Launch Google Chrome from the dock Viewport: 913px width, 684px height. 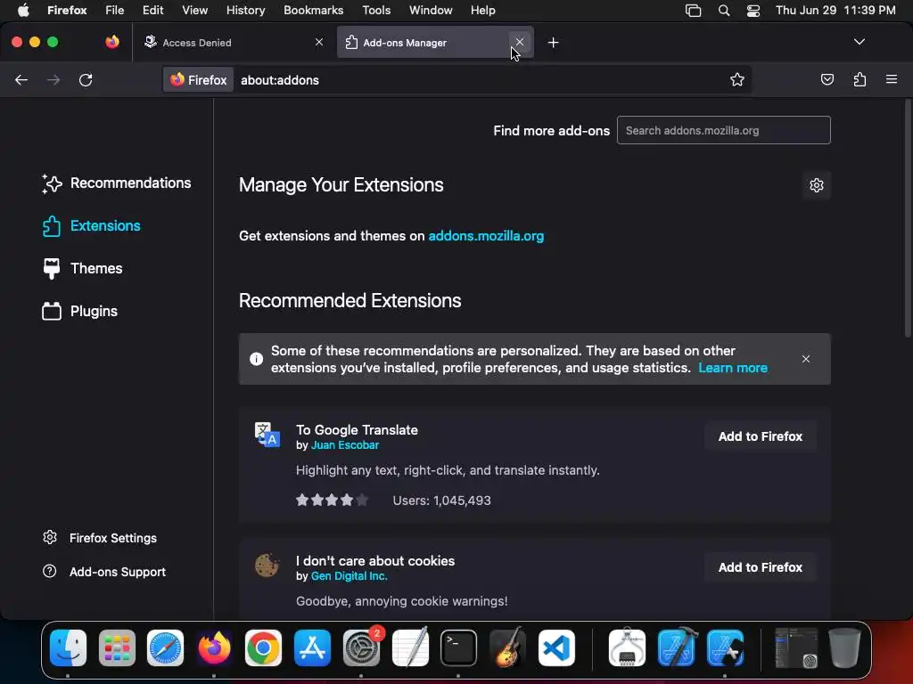[263, 647]
